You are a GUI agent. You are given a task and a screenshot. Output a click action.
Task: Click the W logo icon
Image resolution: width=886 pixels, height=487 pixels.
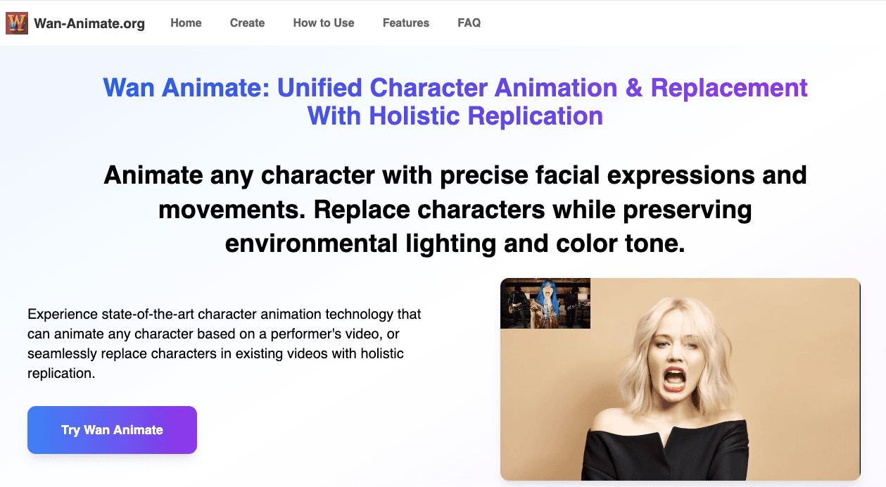coord(15,23)
